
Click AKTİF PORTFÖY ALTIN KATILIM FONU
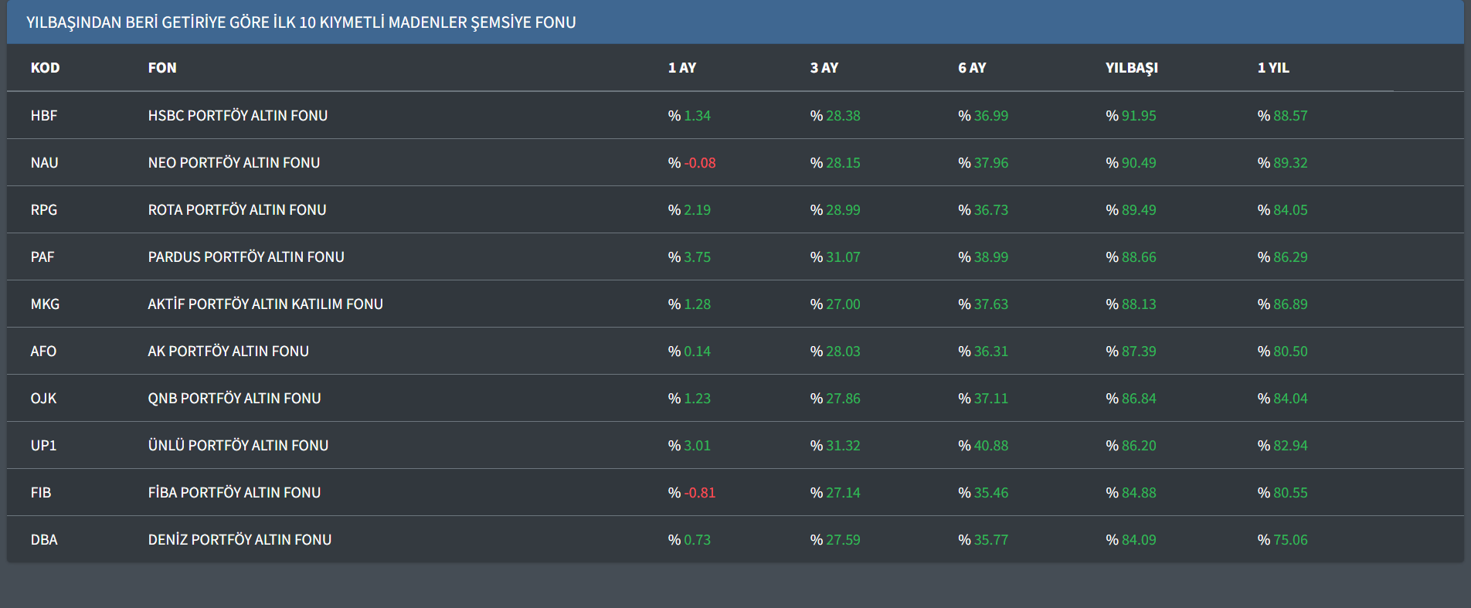[x=265, y=304]
